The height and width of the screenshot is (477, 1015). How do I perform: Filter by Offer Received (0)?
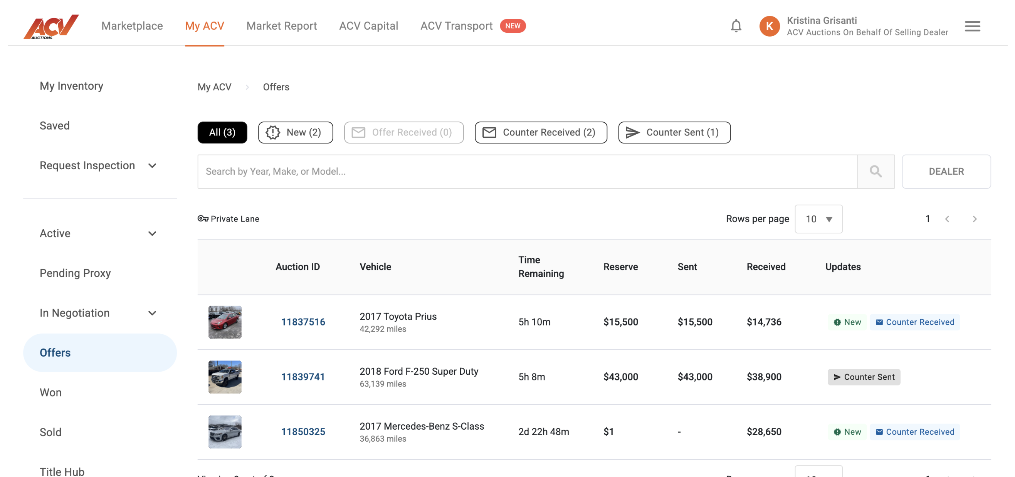pos(403,132)
